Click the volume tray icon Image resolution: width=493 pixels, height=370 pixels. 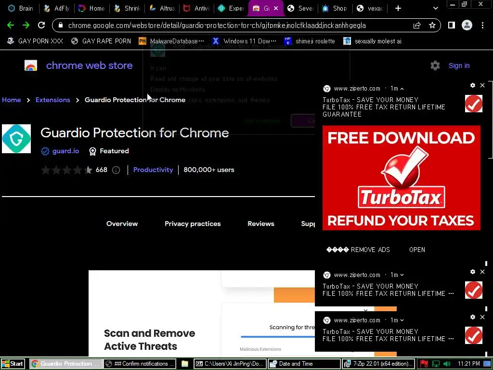click(x=447, y=364)
